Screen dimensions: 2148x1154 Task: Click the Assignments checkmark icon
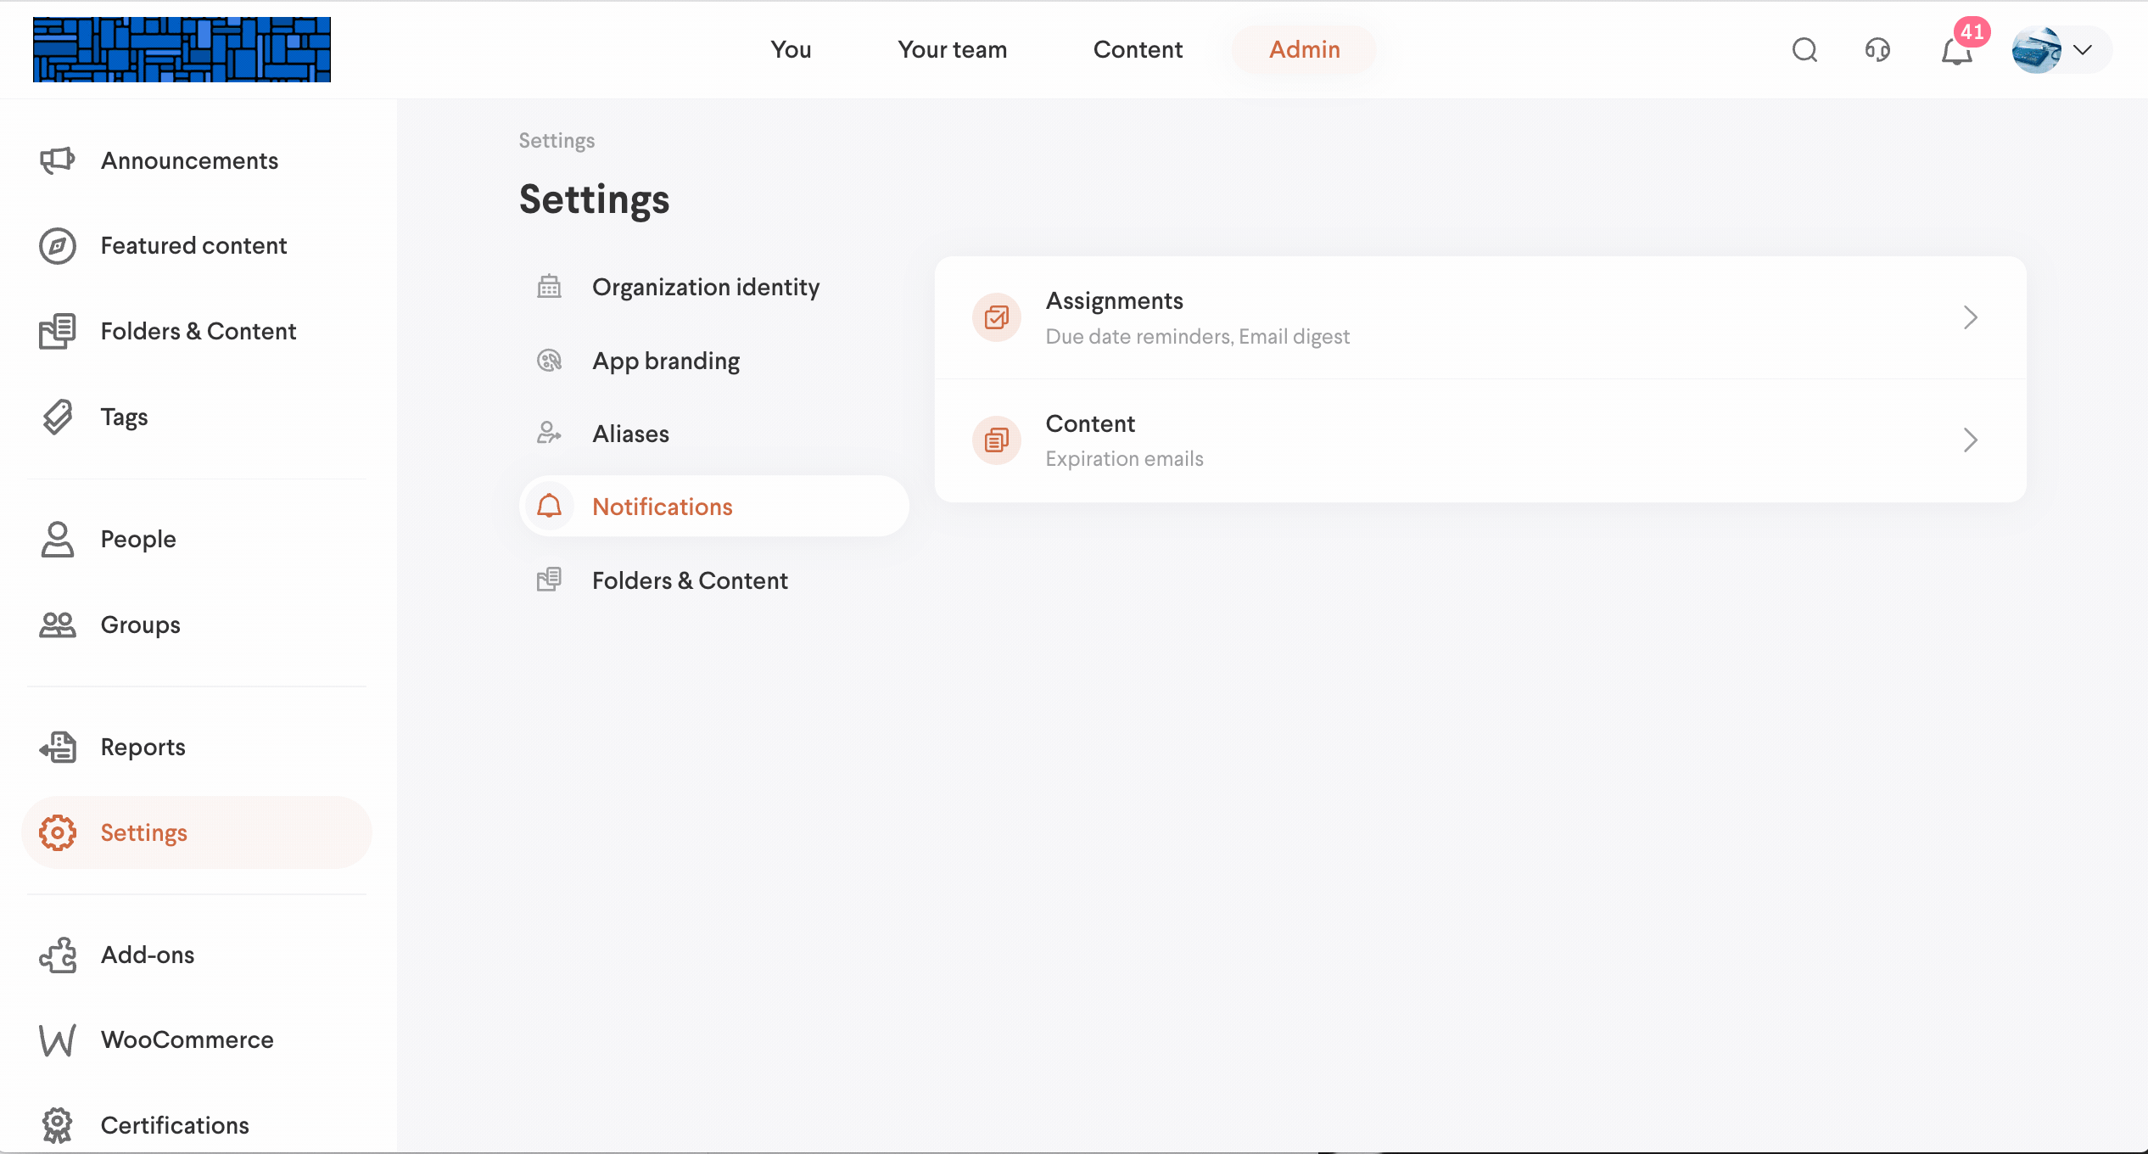[x=996, y=317]
